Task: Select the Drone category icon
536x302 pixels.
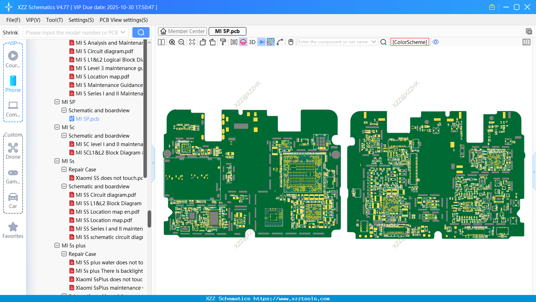Action: point(13,151)
